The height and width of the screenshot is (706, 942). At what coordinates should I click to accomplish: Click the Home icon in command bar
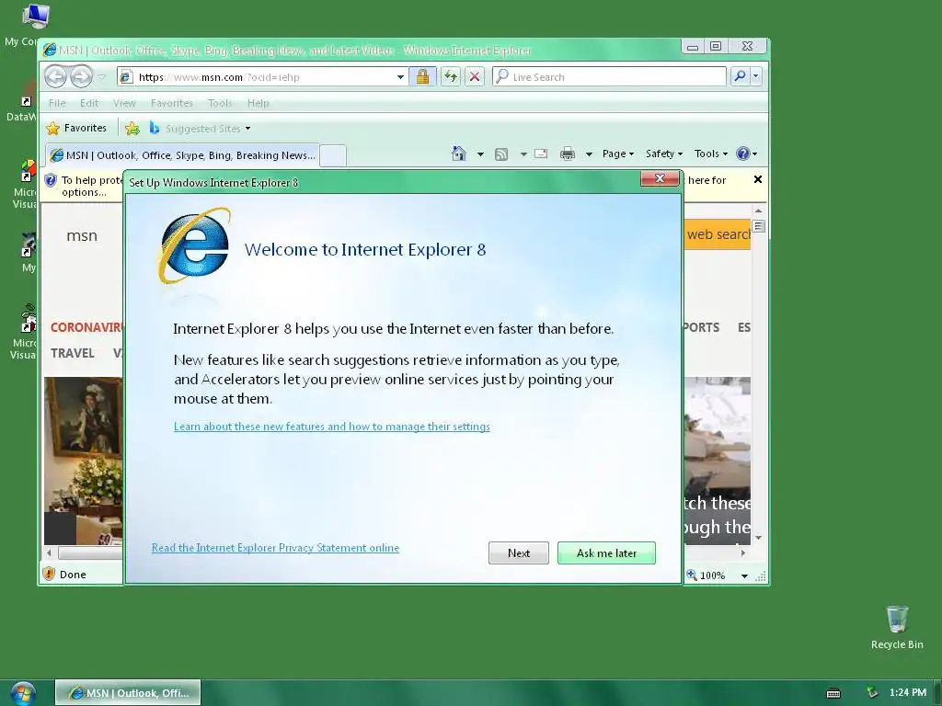(x=459, y=154)
